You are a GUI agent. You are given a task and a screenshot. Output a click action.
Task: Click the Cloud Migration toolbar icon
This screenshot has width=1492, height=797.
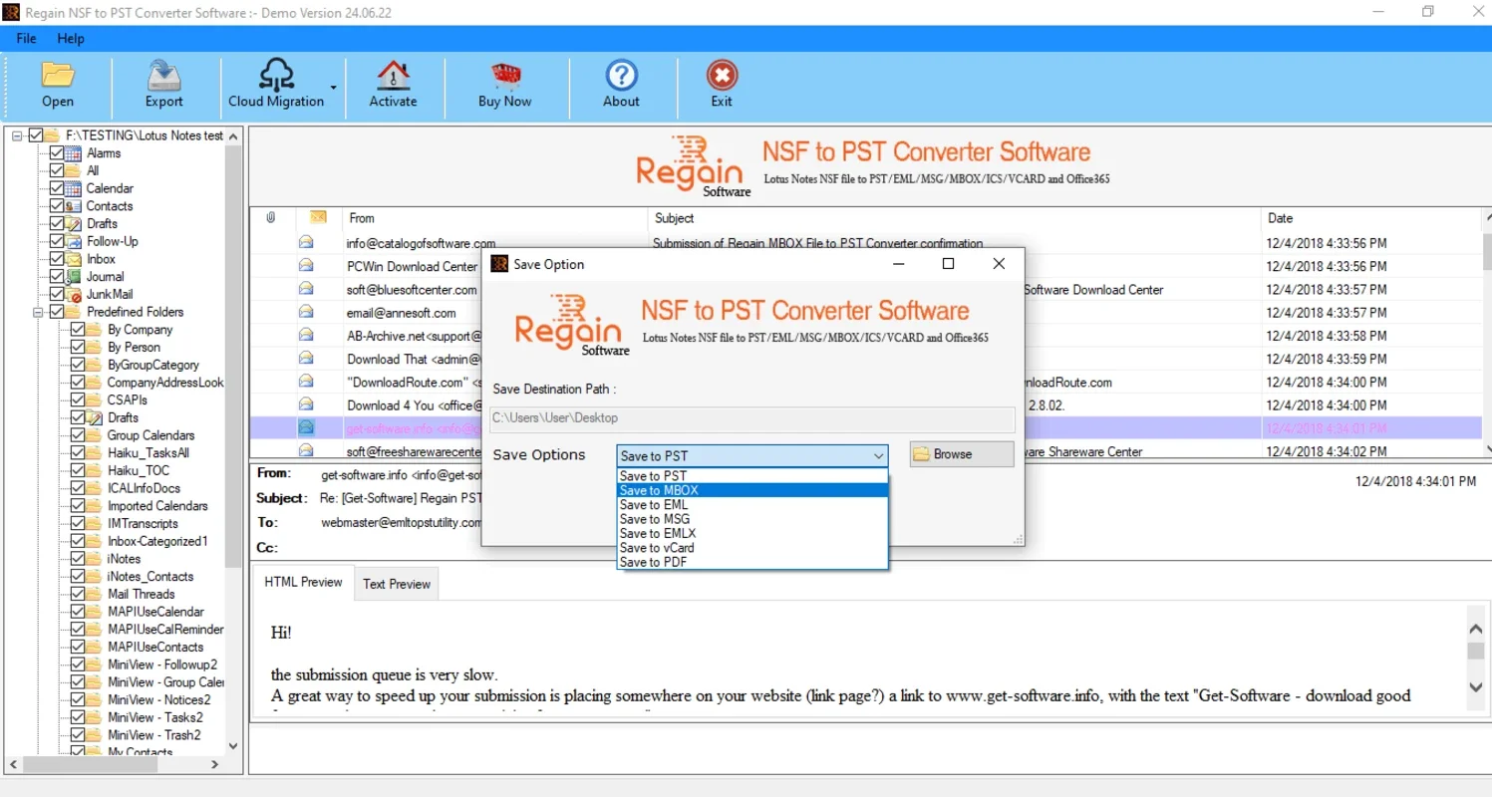pos(276,76)
